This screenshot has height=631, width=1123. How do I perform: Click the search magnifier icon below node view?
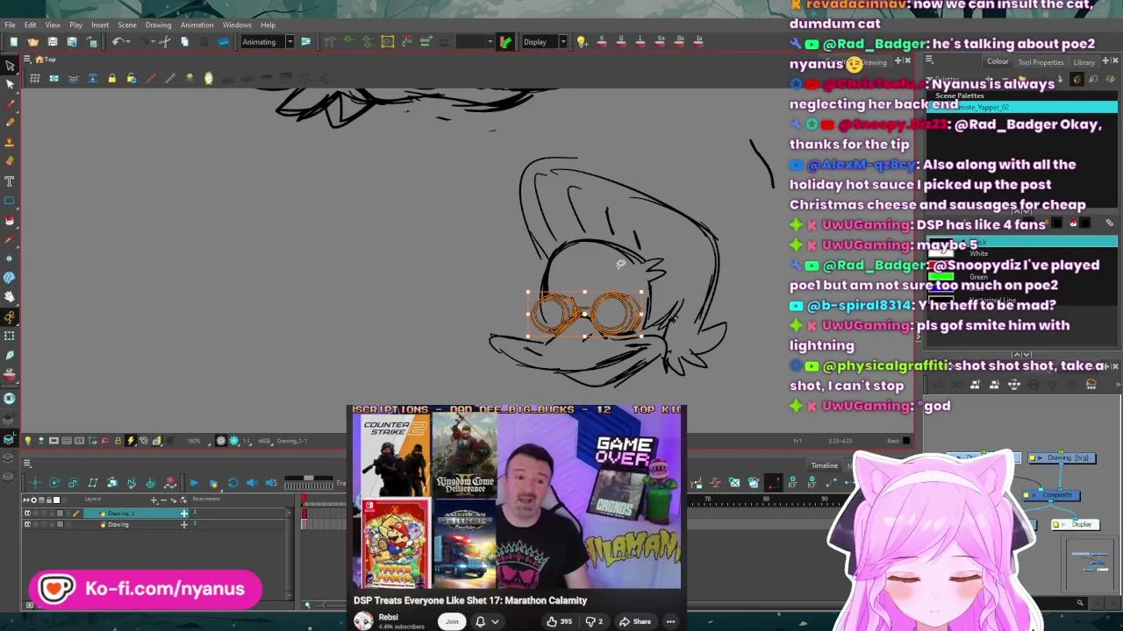coord(1080,602)
